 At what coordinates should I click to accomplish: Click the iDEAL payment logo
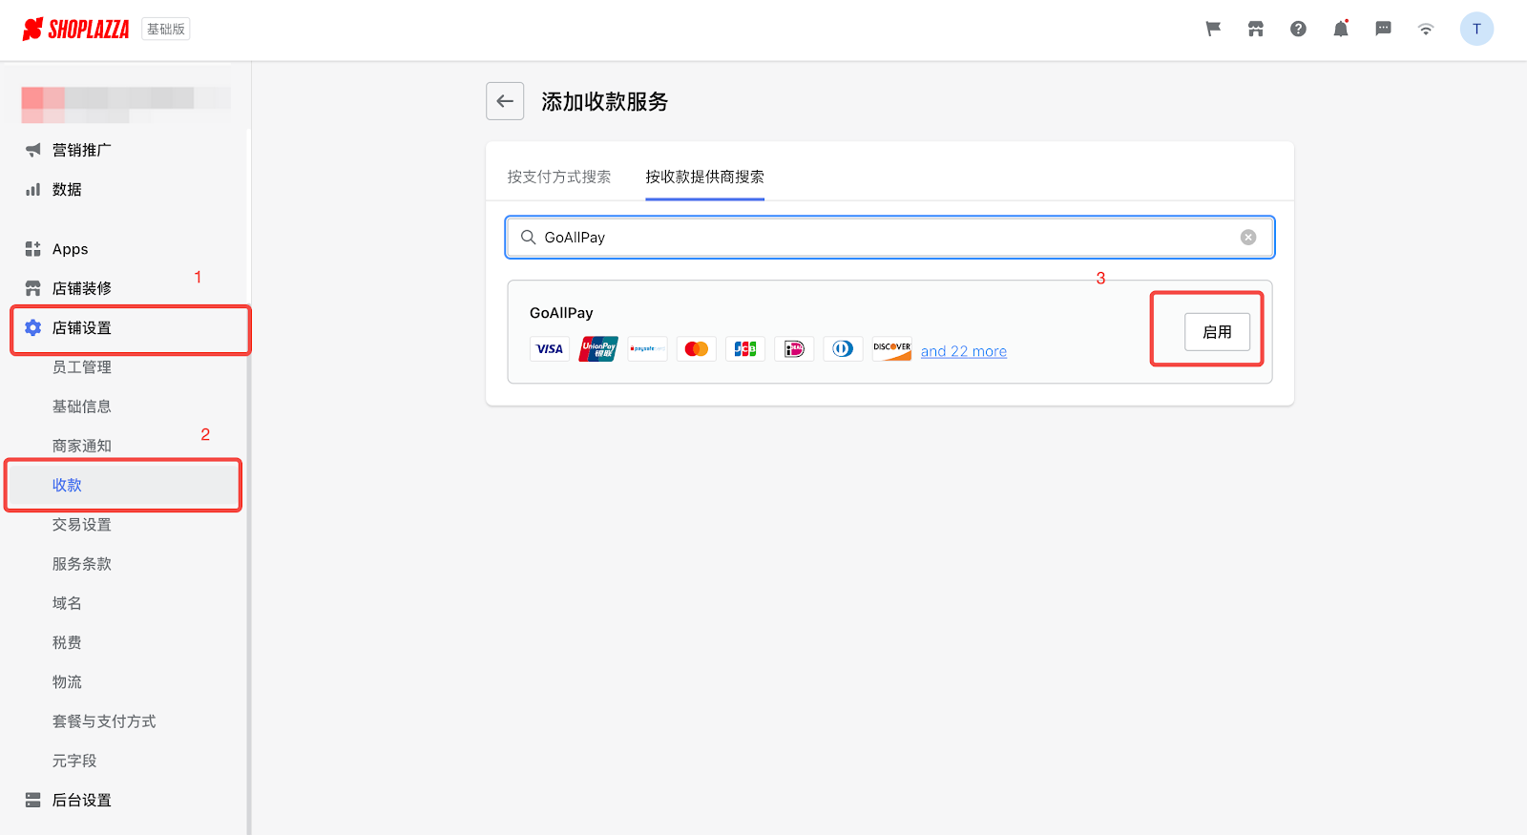coord(794,349)
